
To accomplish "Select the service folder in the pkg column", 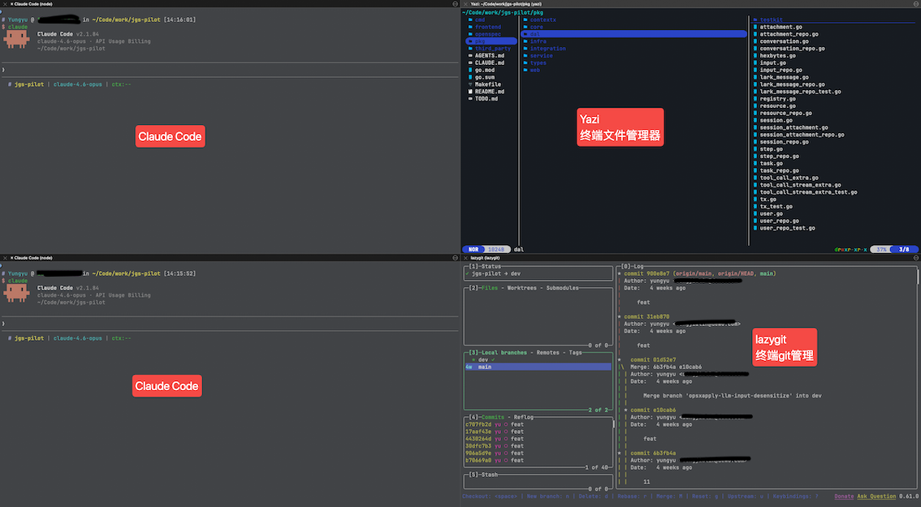I will pyautogui.click(x=541, y=56).
